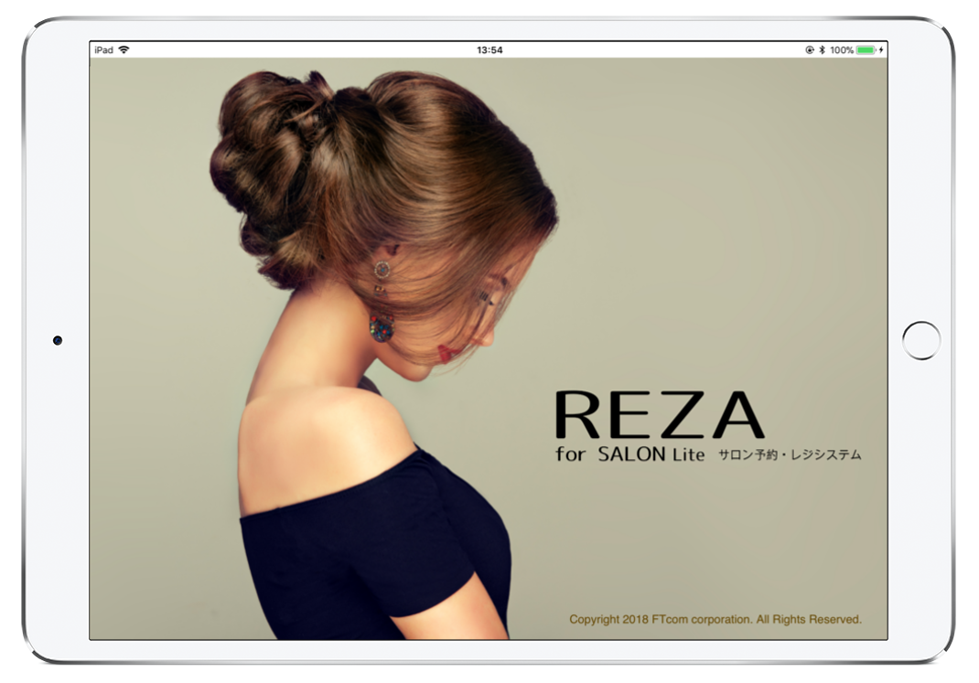The image size is (979, 683).
Task: Tap the large REZA logo
Action: [660, 415]
